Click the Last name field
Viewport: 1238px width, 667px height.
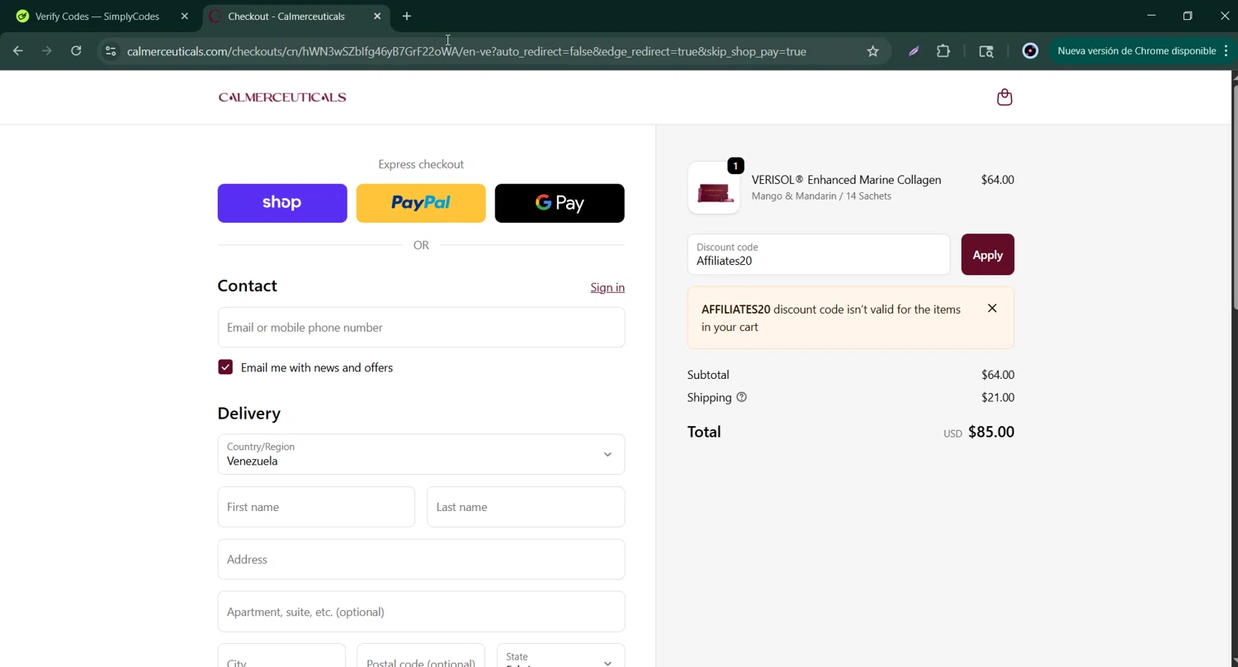pyautogui.click(x=526, y=507)
